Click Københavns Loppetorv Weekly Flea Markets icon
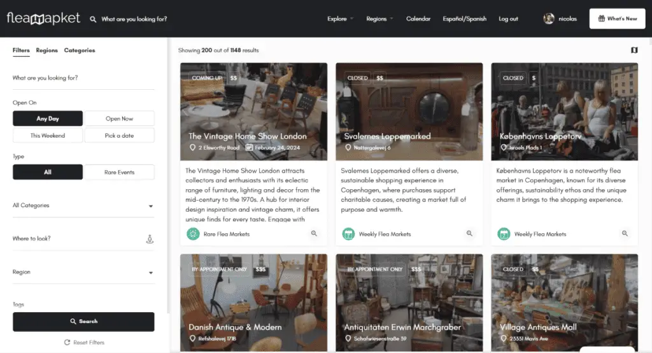The height and width of the screenshot is (353, 652). pyautogui.click(x=504, y=234)
